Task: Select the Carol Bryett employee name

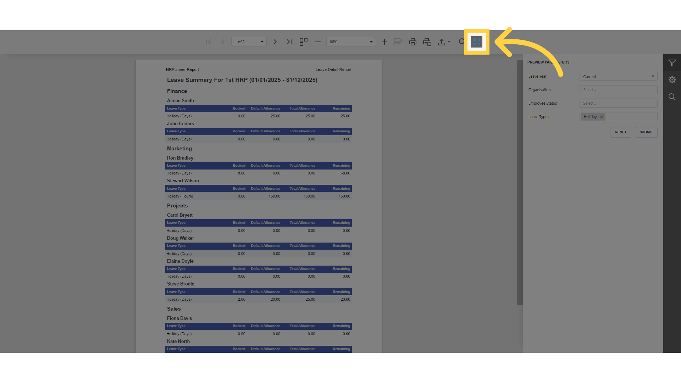Action: [x=180, y=215]
